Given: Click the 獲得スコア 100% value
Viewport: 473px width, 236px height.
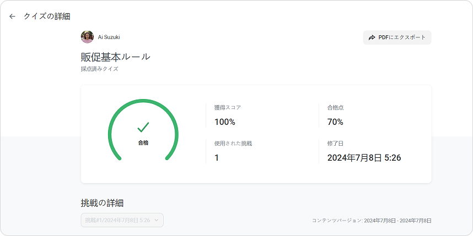Looking at the screenshot, I should [224, 122].
